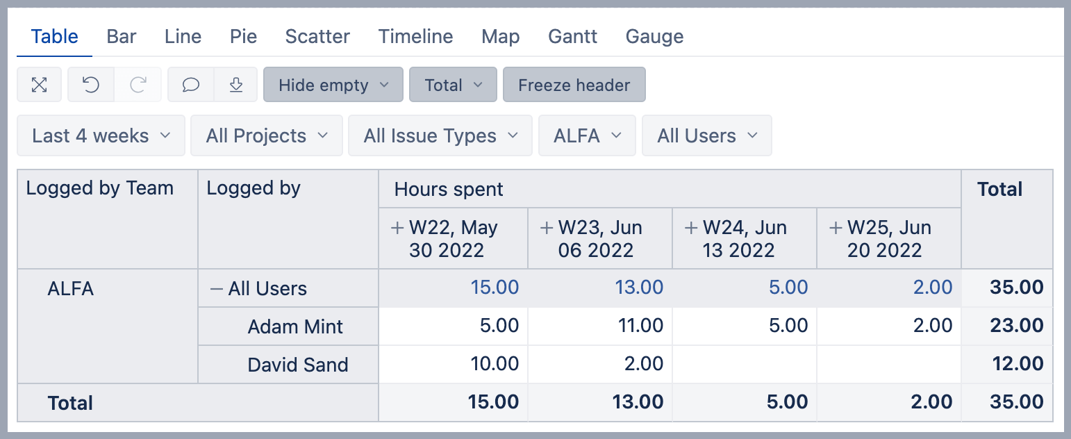Expand W22, May 30 2022 column plus icon

pos(398,228)
